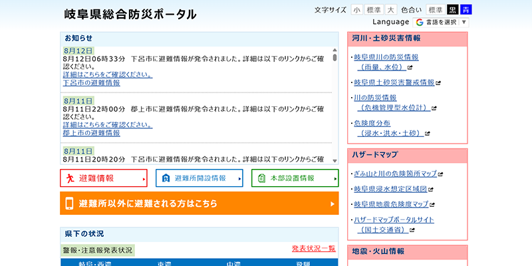Image resolution: width=532 pixels, height=266 pixels.
Task: Select the 青 blue color scheme
Action: point(466,10)
